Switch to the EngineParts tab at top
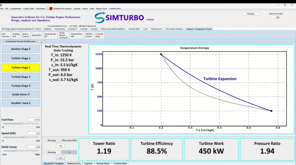296x165 pixels. click(60, 29)
